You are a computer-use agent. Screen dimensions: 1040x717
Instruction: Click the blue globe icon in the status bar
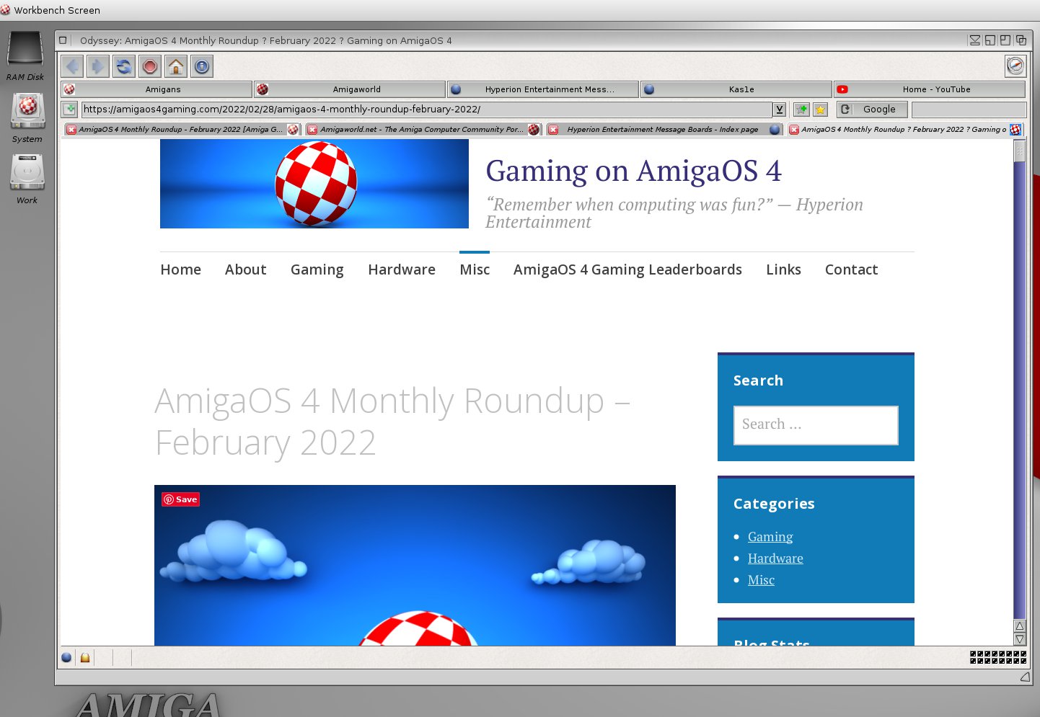coord(66,657)
